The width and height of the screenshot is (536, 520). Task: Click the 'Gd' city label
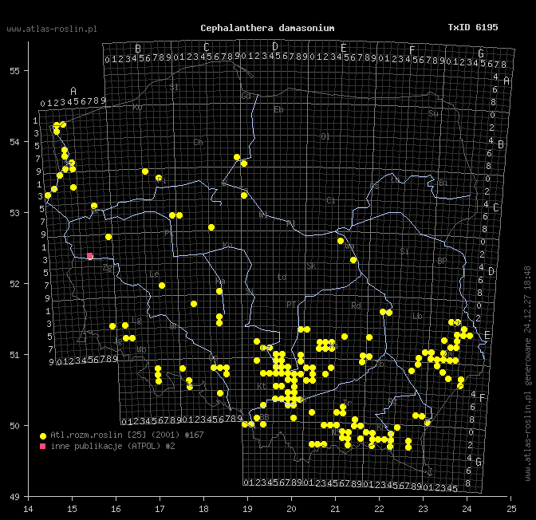coord(246,96)
